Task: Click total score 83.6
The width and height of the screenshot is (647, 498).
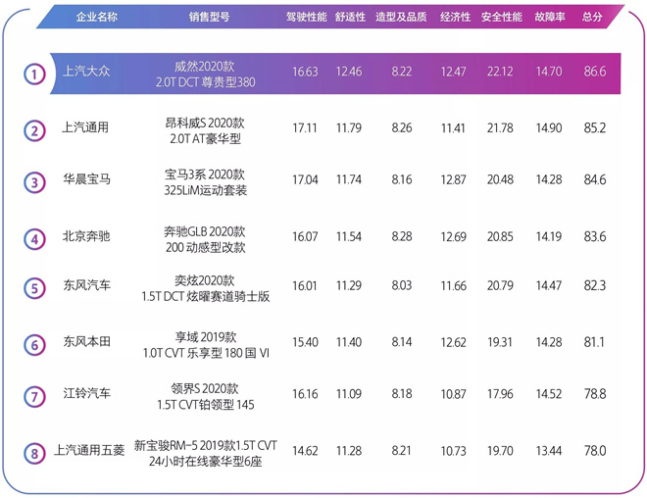Action: pyautogui.click(x=595, y=236)
